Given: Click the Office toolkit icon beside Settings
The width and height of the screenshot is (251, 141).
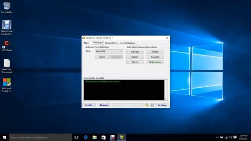Looking at the screenshot, I should (147, 105).
